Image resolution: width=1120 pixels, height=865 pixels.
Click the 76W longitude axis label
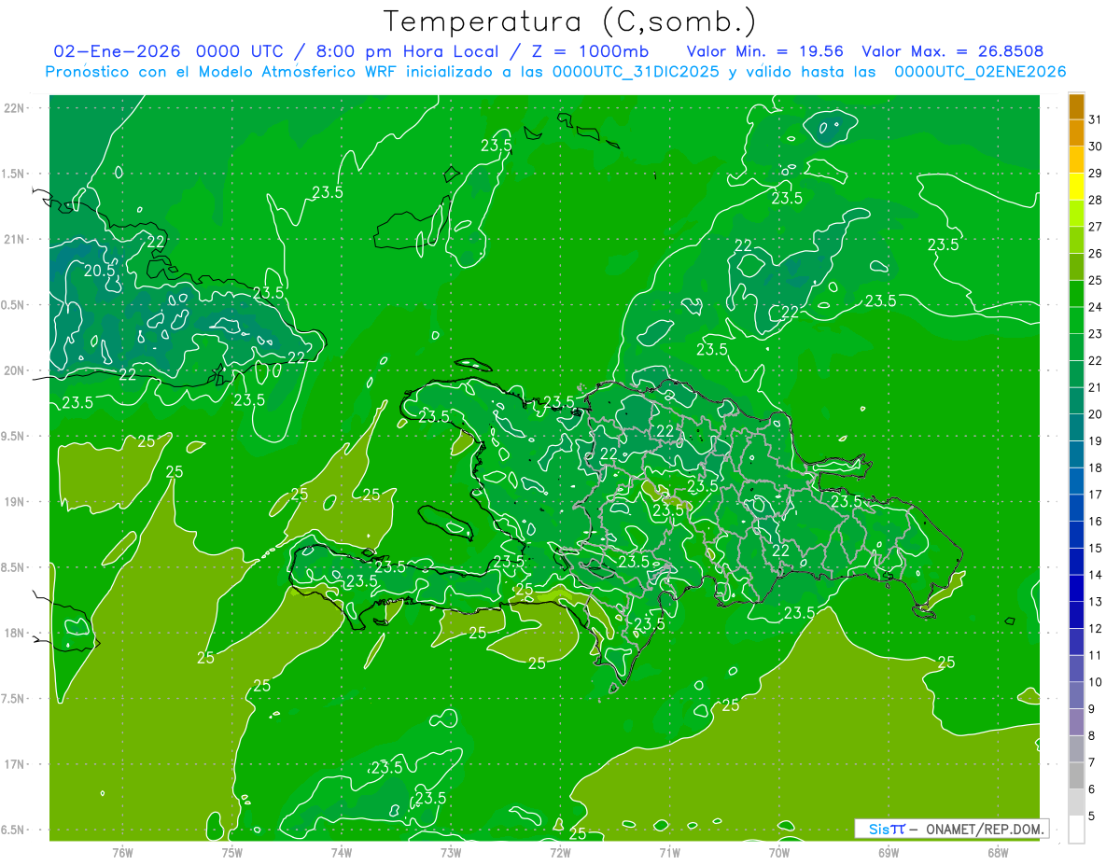tap(121, 852)
